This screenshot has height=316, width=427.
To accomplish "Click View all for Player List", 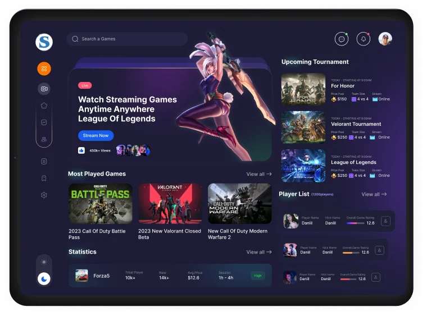I will click(x=374, y=194).
